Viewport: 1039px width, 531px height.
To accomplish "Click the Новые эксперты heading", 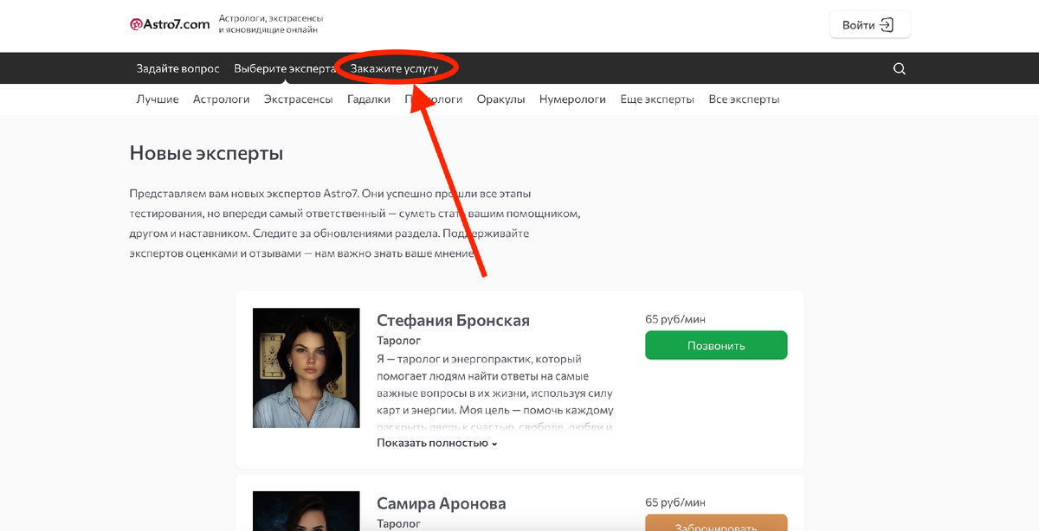I will click(206, 154).
